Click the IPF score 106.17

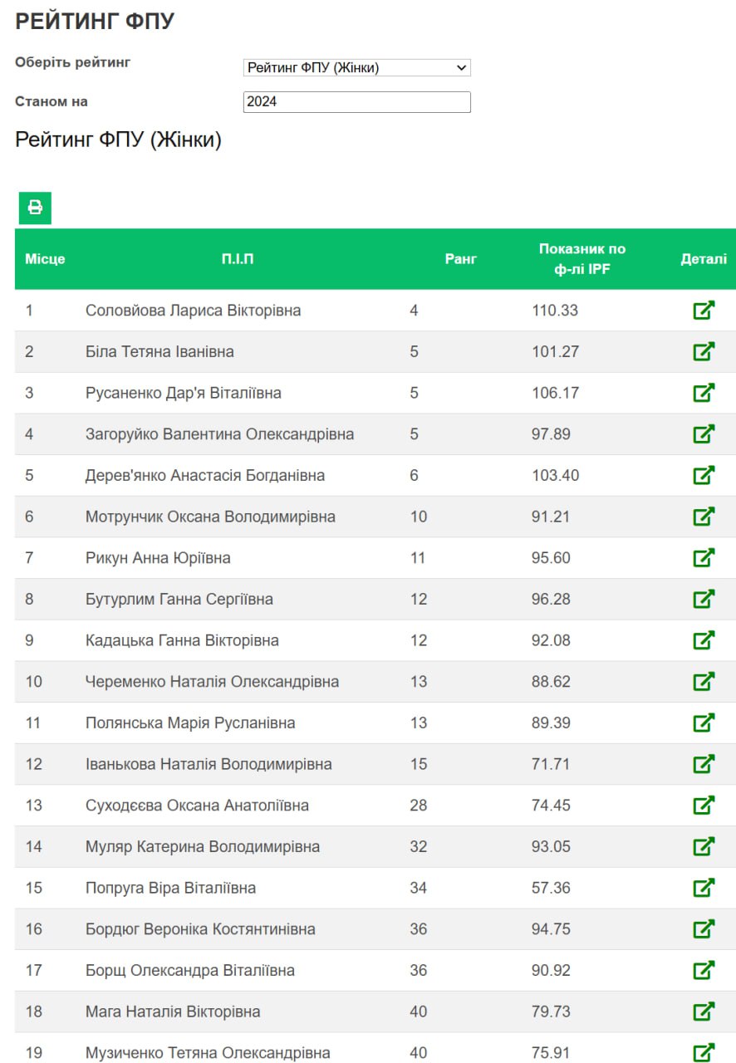[555, 393]
